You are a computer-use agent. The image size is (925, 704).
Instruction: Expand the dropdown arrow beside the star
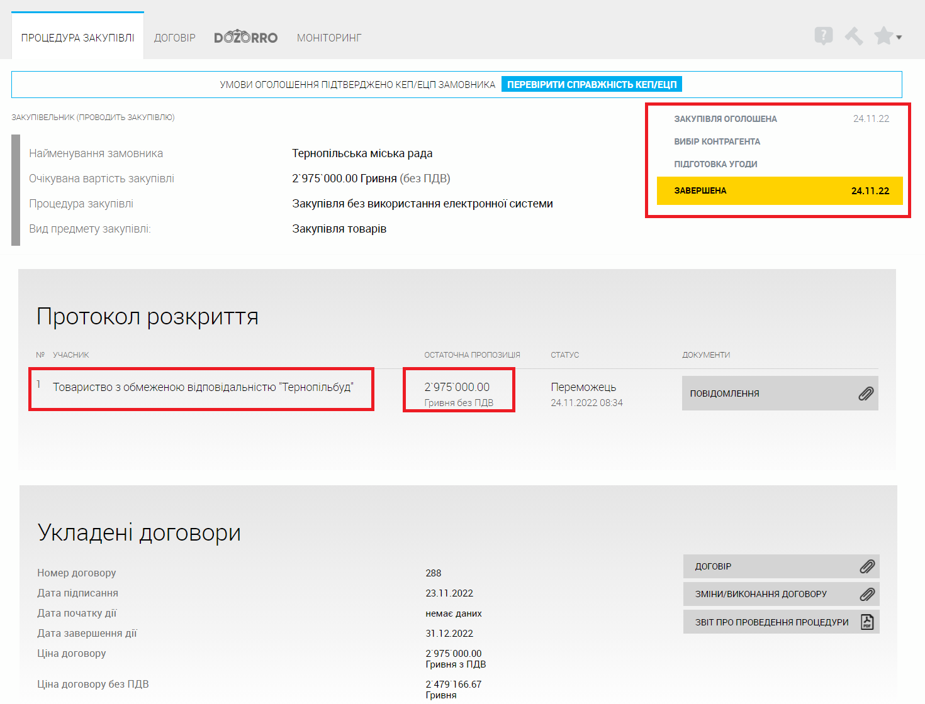899,38
